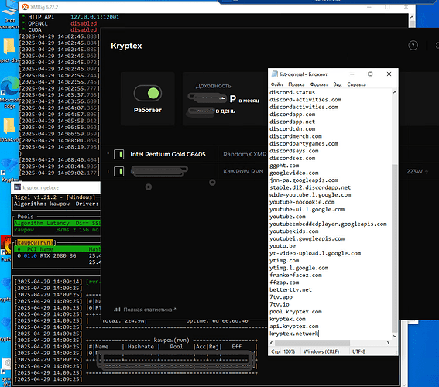
Task: Click Notepad horizontal scroll right arrow
Action: (388, 343)
